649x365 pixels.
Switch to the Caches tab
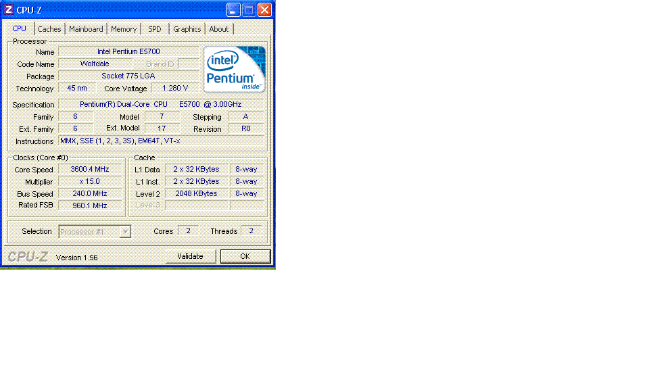[x=49, y=29]
